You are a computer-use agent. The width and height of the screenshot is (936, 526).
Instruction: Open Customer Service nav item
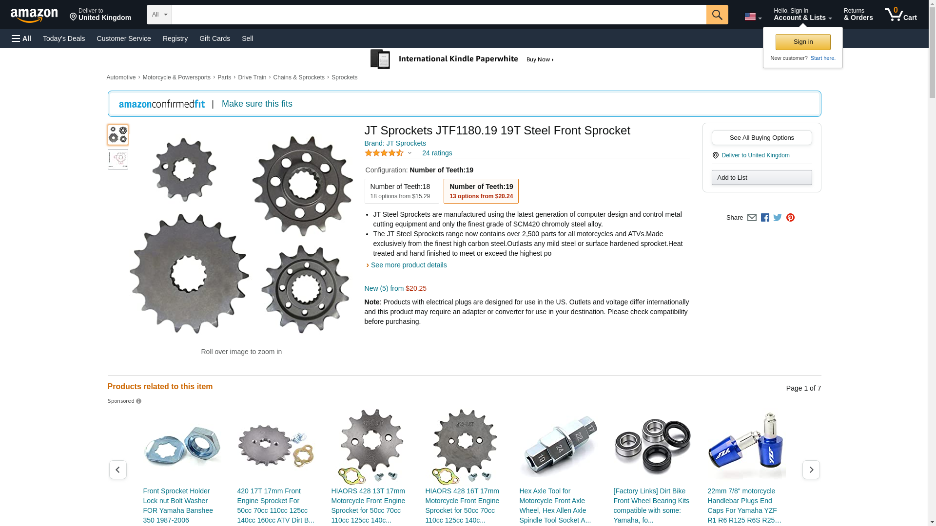124,38
